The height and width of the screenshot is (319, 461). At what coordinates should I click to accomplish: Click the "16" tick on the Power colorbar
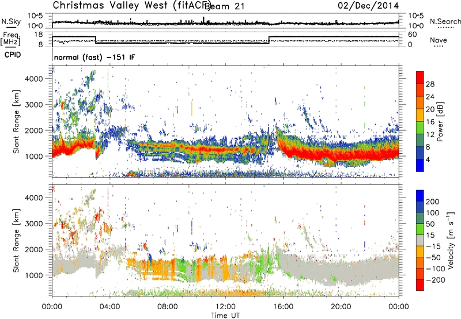coord(430,122)
